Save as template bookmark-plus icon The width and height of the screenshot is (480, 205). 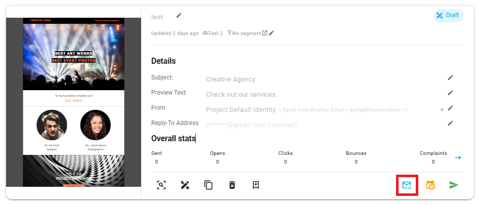point(256,185)
